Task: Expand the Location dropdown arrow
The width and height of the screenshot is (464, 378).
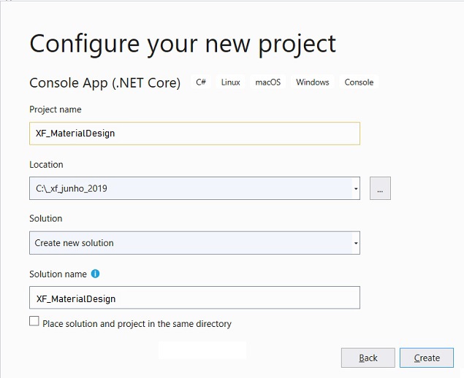Action: 356,188
